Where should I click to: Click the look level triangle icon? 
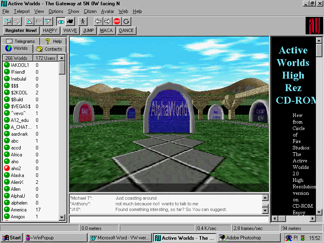pyautogui.click(x=38, y=21)
